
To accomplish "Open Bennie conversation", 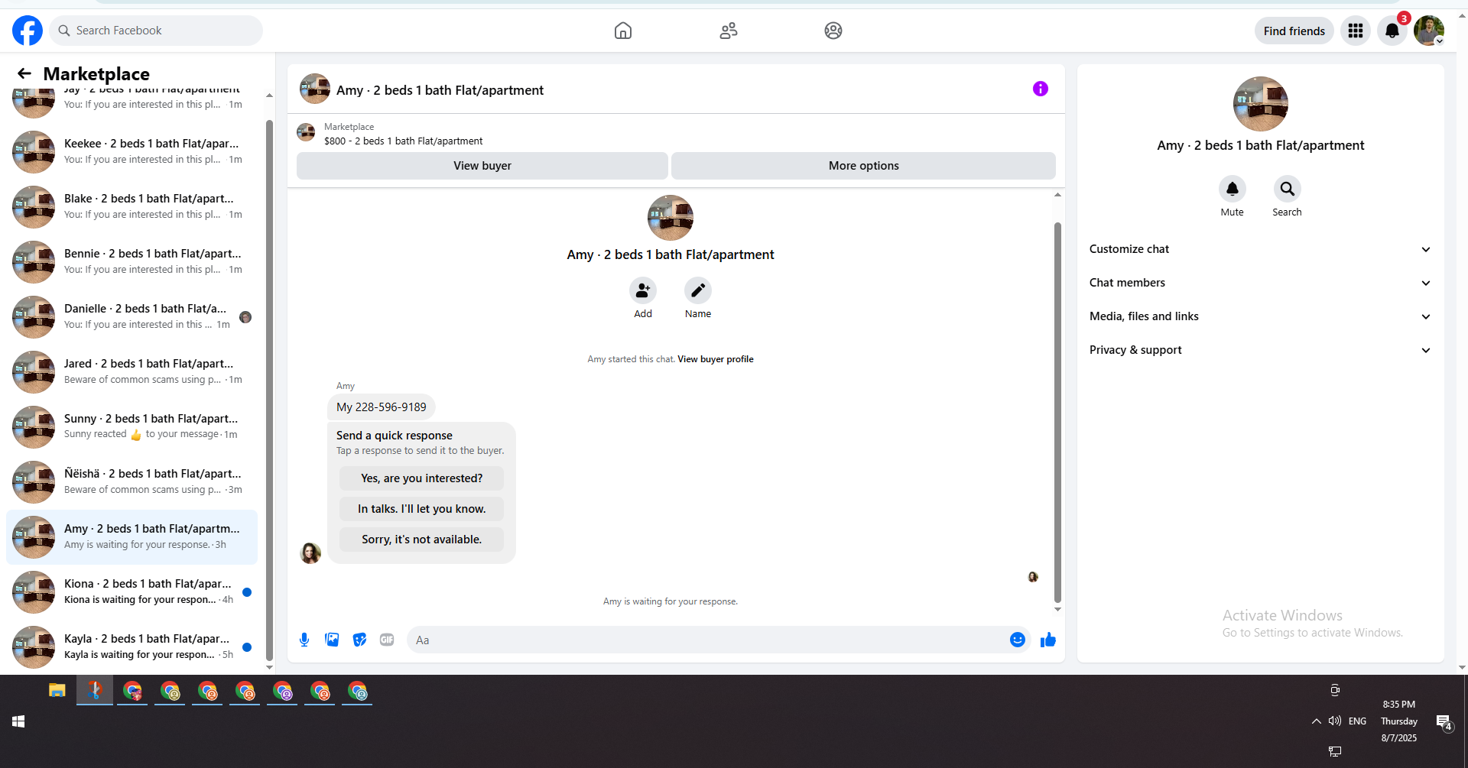I will 132,261.
